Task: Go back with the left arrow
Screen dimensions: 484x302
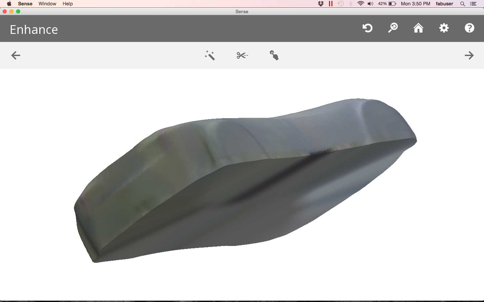Action: pos(16,55)
